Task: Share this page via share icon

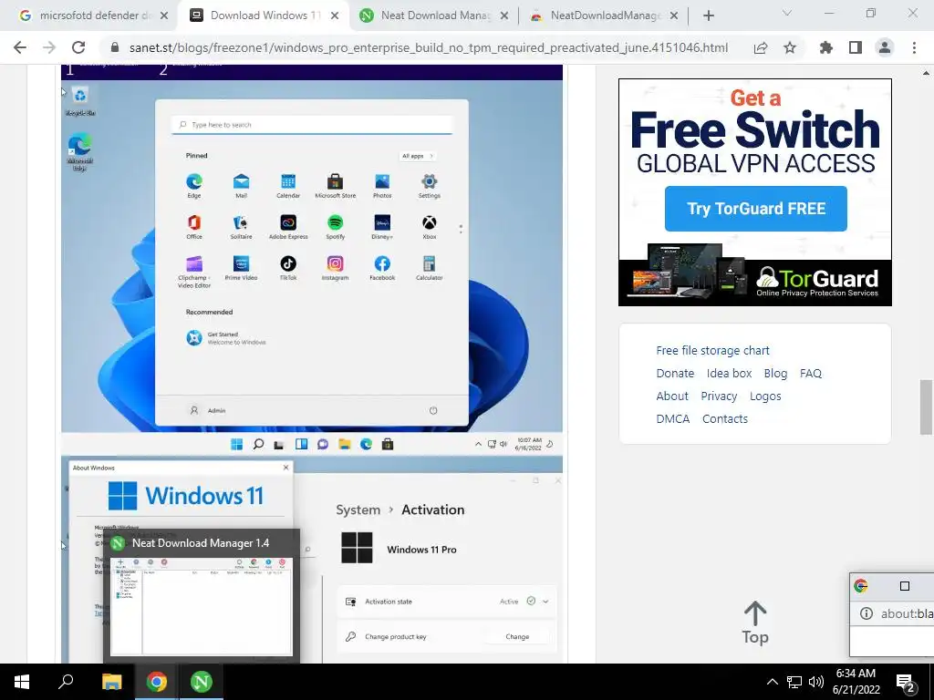Action: pos(761,47)
